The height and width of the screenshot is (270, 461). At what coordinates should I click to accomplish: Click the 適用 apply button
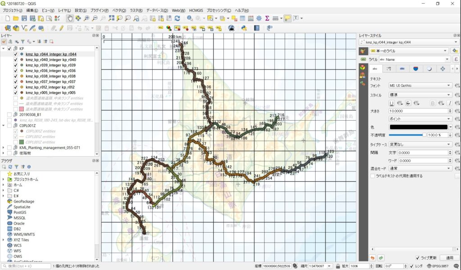click(x=449, y=258)
